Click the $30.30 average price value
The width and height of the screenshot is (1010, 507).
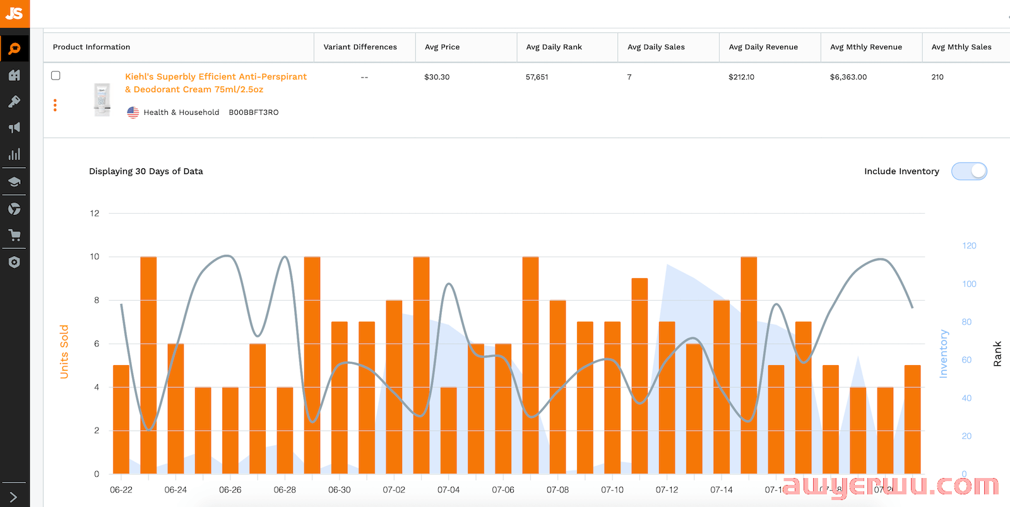437,77
